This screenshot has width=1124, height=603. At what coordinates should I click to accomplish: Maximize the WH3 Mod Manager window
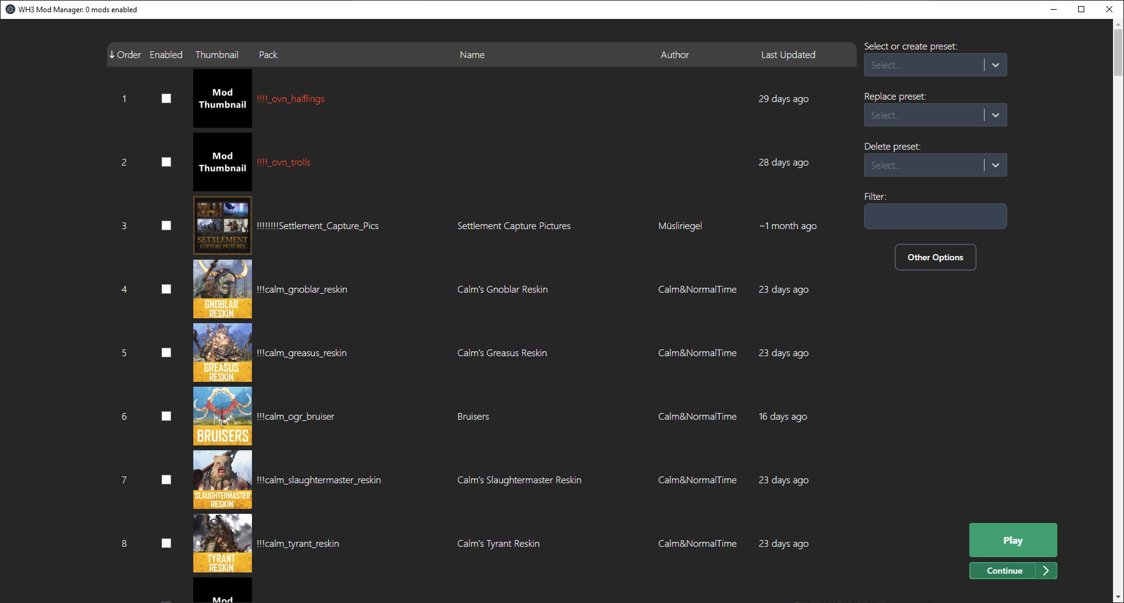1081,9
